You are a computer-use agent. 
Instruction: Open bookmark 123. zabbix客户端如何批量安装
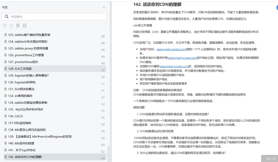tap(55, 35)
